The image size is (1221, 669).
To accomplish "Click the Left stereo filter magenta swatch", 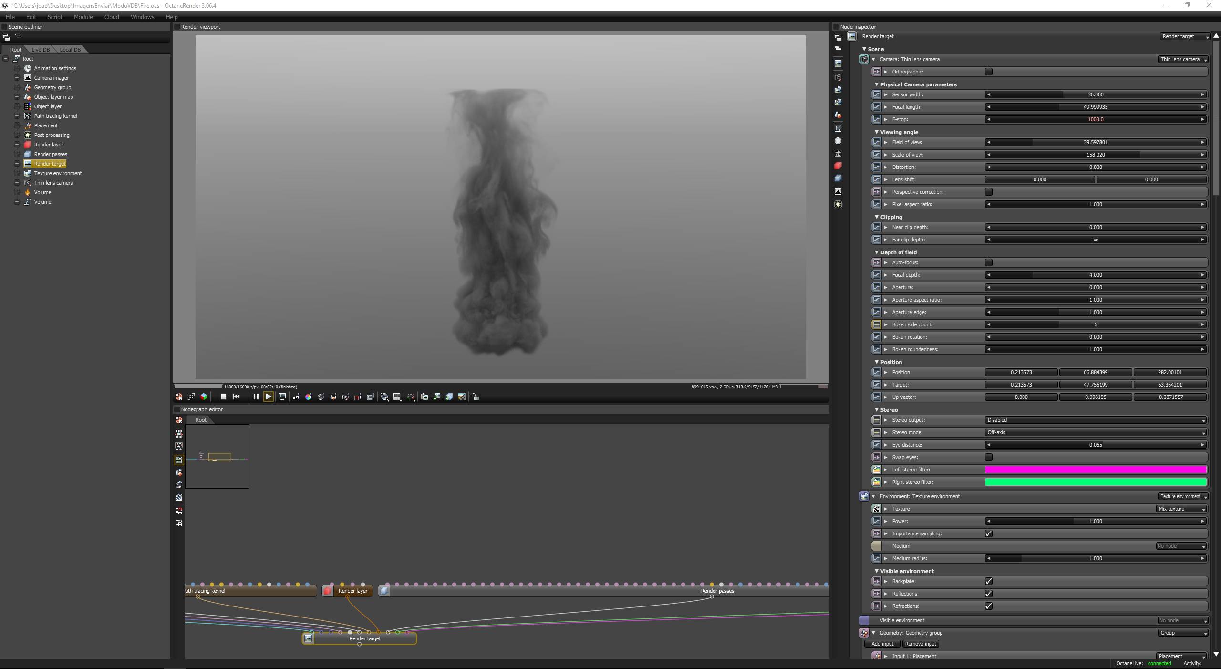I will coord(1095,470).
